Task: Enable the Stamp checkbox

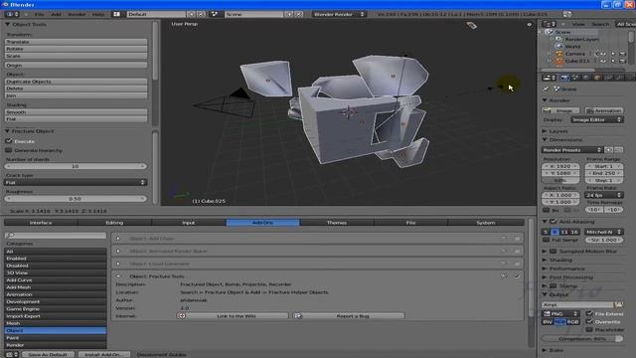Action: [x=554, y=285]
